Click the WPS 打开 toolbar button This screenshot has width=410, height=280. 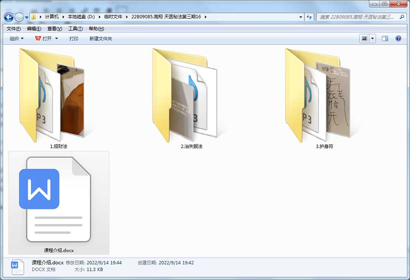click(43, 39)
